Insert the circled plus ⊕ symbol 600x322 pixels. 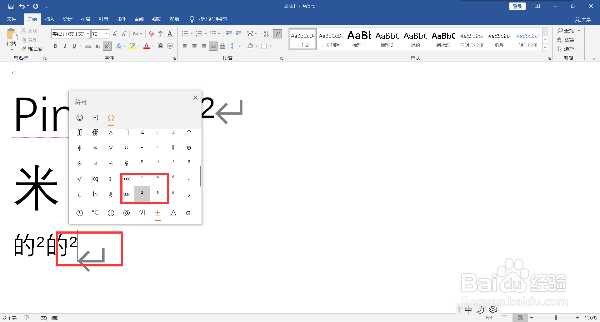(189, 148)
